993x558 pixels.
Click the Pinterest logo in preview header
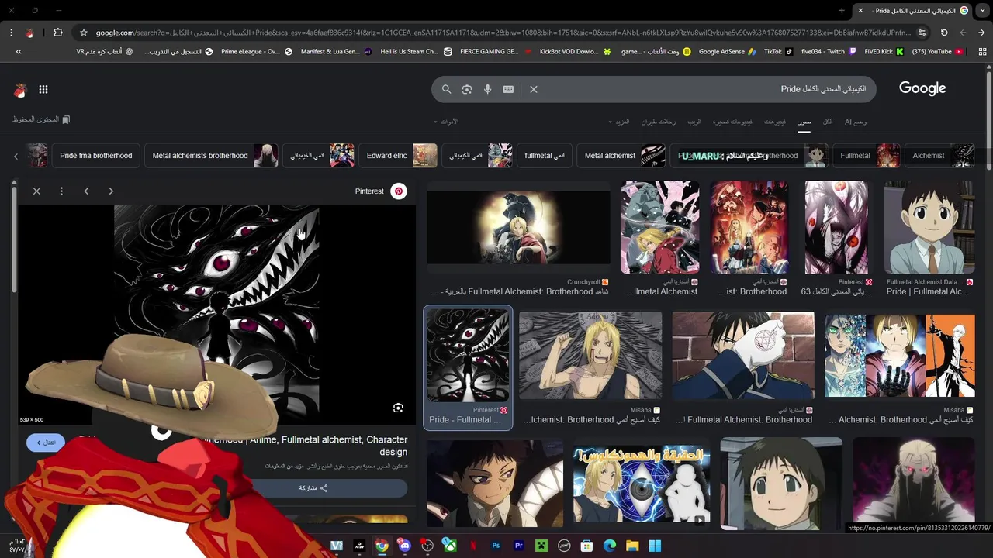(399, 191)
